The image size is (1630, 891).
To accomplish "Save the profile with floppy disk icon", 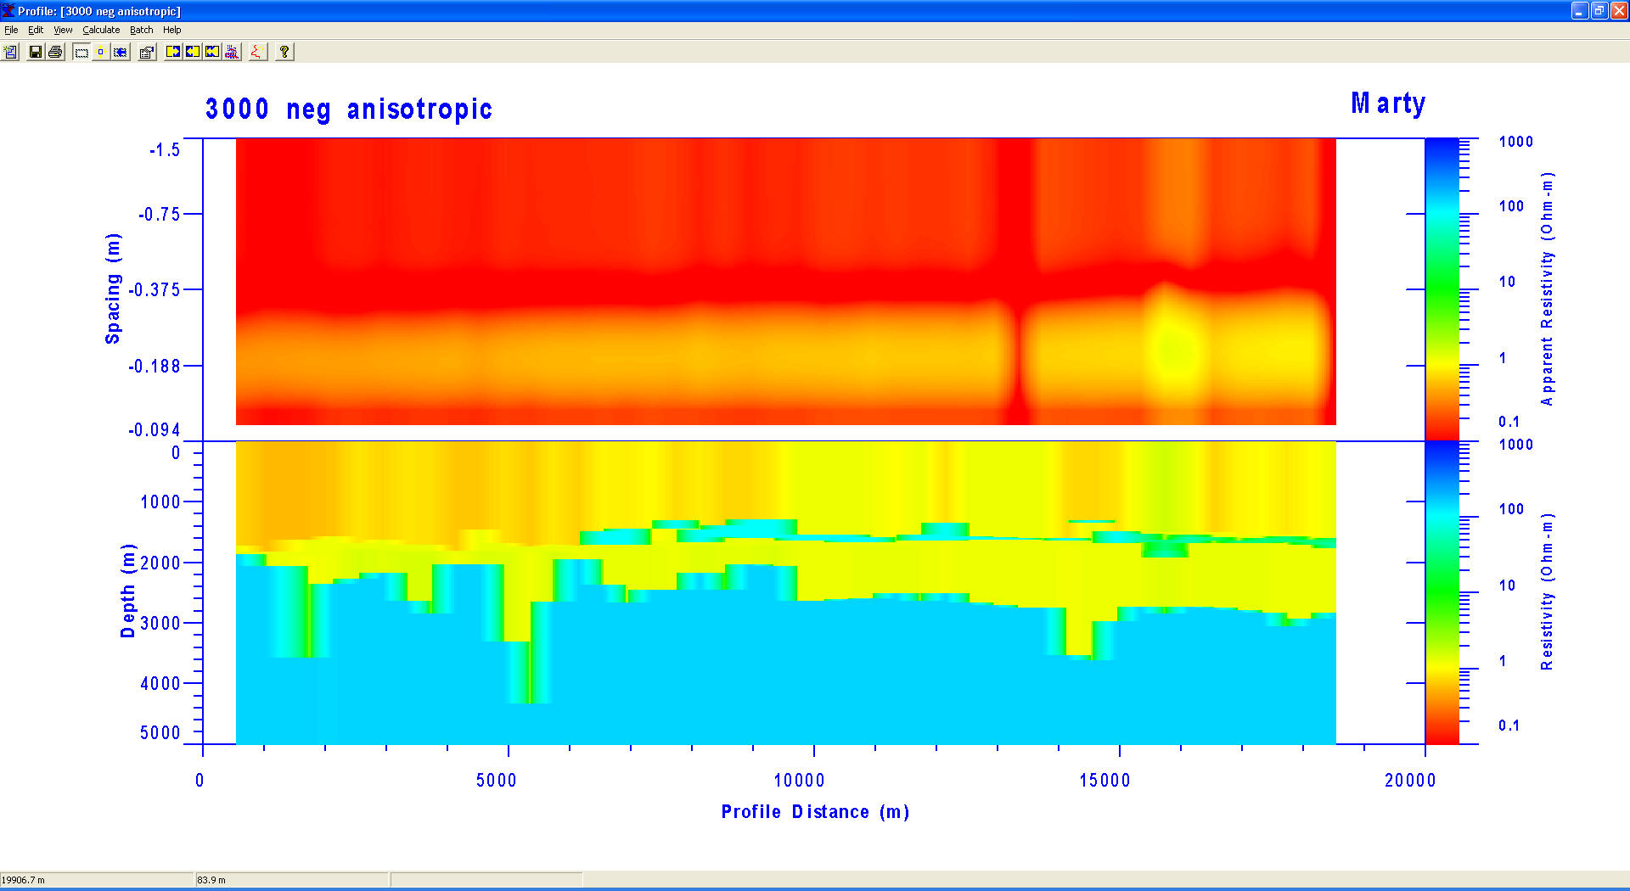I will click(x=36, y=52).
